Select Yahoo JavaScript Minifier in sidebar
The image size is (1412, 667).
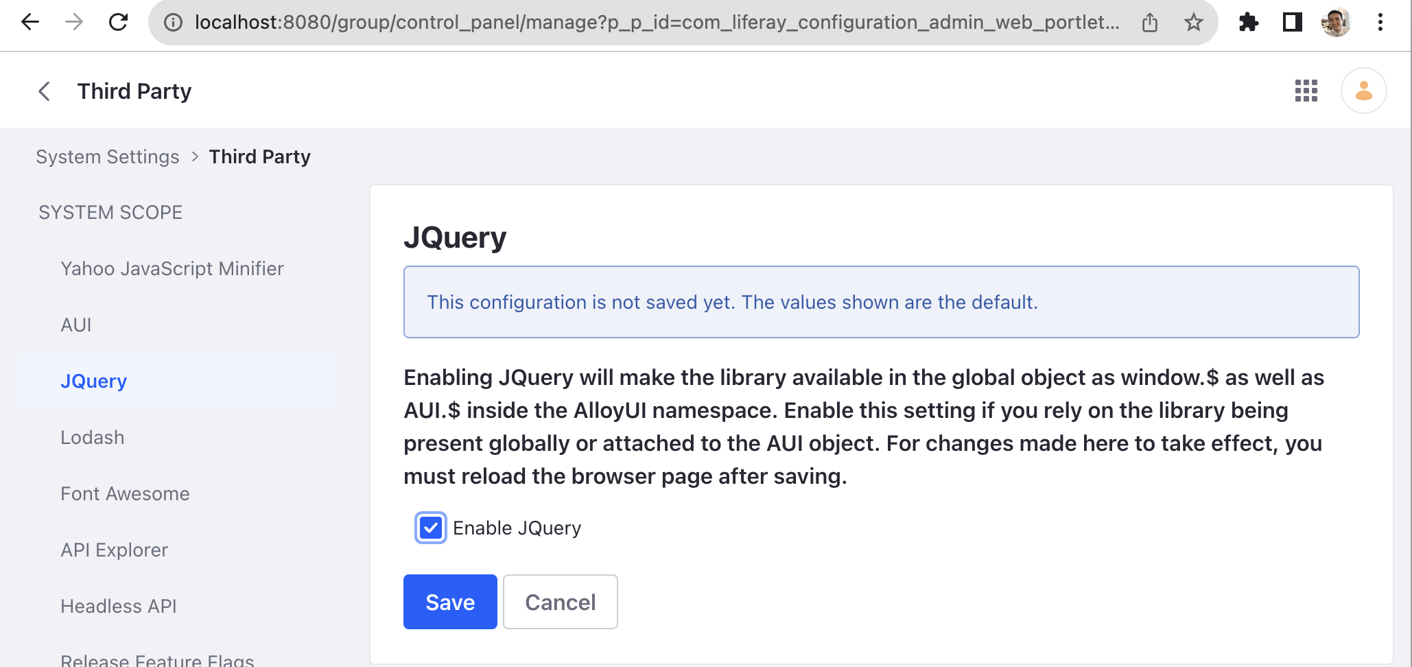pyautogui.click(x=172, y=269)
